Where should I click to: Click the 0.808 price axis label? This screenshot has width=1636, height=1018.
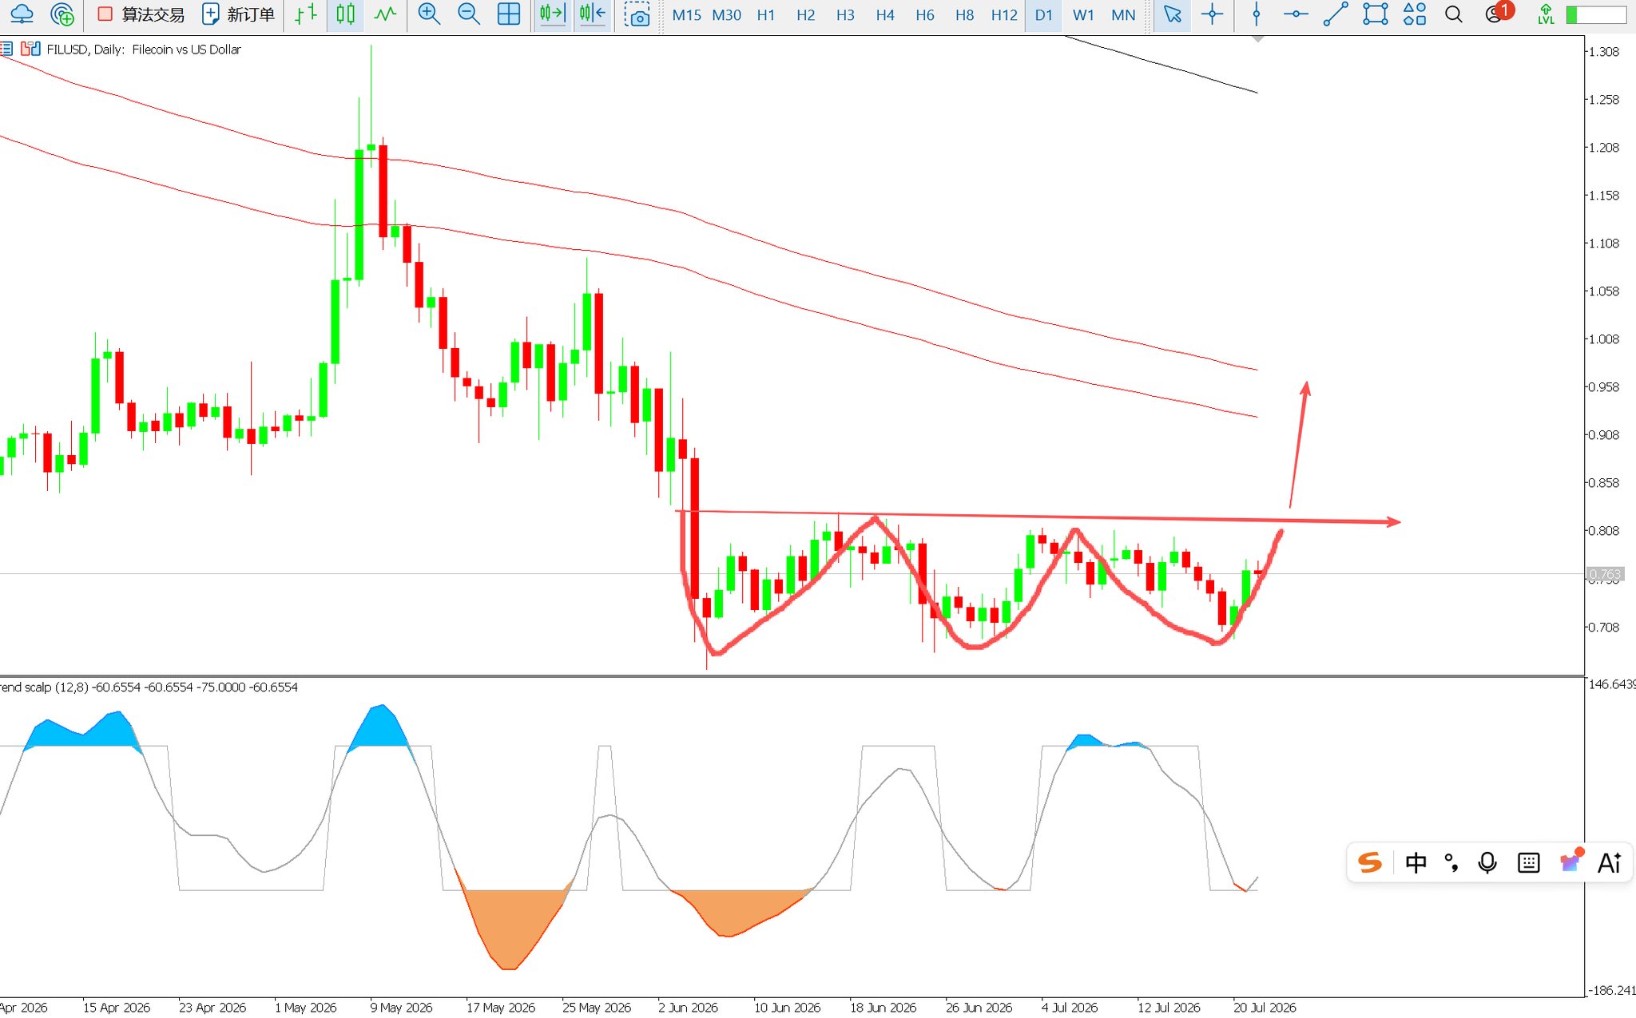(x=1604, y=531)
